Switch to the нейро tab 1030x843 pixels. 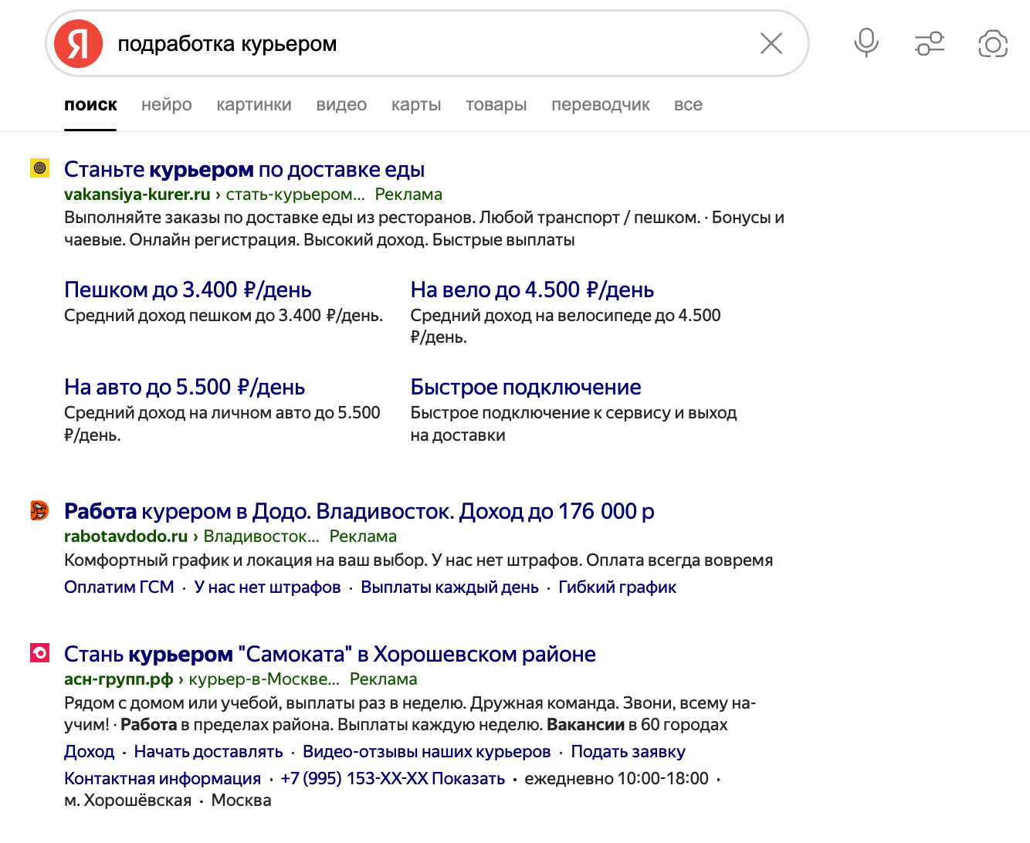pyautogui.click(x=167, y=105)
